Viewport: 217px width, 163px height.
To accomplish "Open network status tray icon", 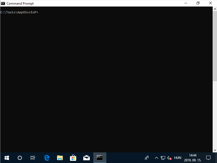I will (163, 158).
